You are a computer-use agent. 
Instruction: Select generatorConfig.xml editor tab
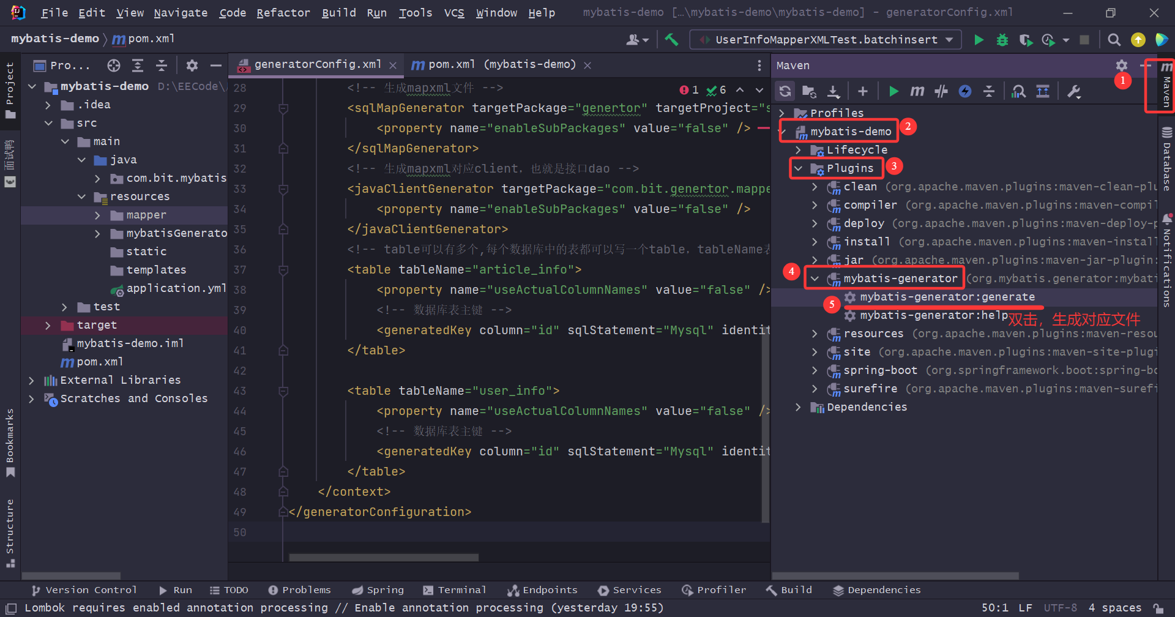click(x=317, y=65)
